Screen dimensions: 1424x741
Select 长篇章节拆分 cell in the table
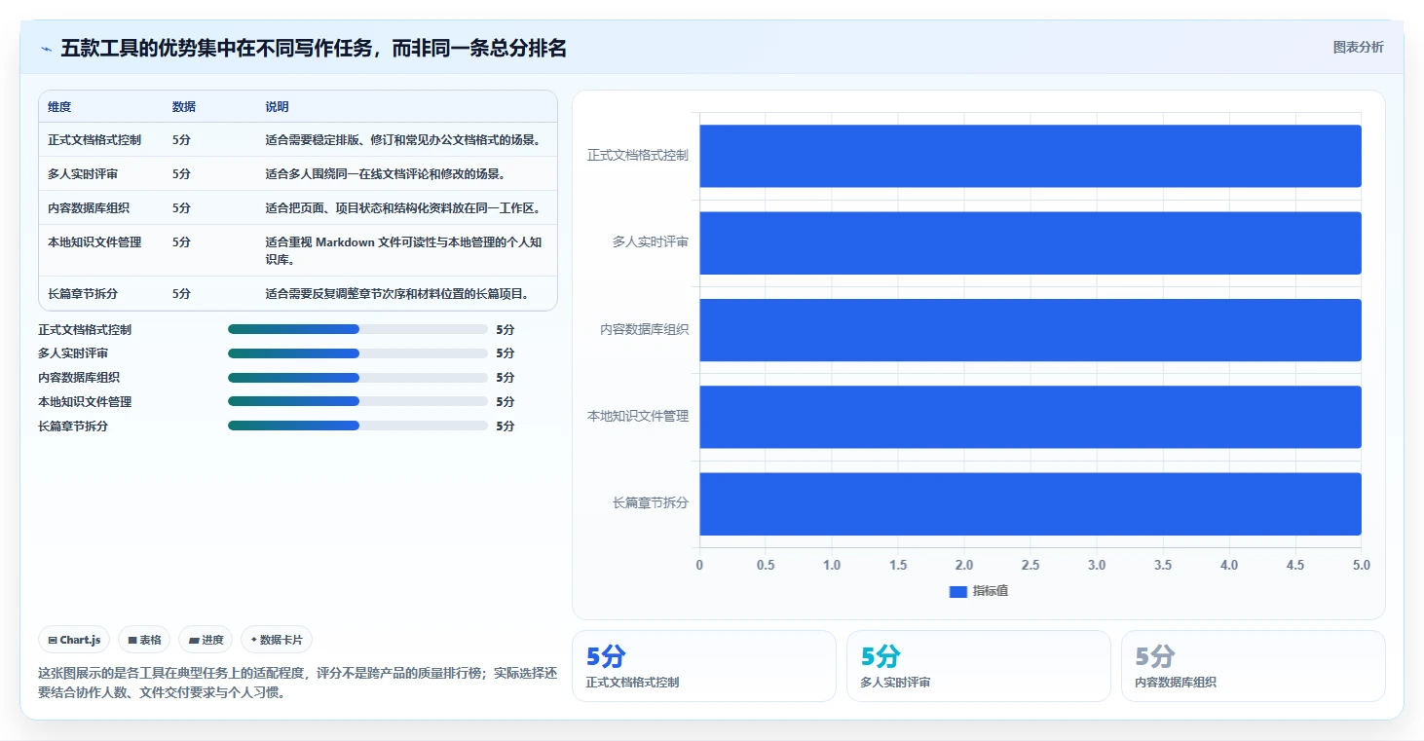[83, 293]
